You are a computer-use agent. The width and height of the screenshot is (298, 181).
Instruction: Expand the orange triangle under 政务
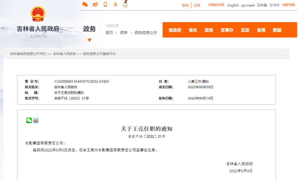[x=89, y=40]
